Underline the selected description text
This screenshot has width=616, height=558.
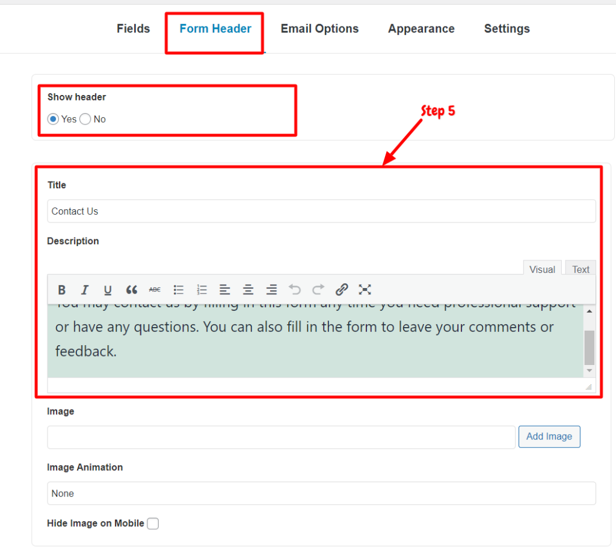[108, 290]
